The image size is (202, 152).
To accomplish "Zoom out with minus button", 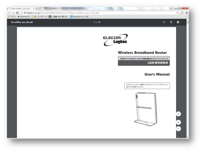I will click(x=178, y=129).
